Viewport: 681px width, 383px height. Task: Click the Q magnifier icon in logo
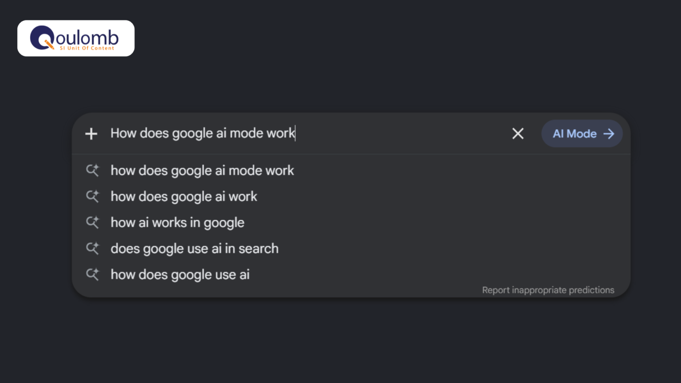point(42,38)
